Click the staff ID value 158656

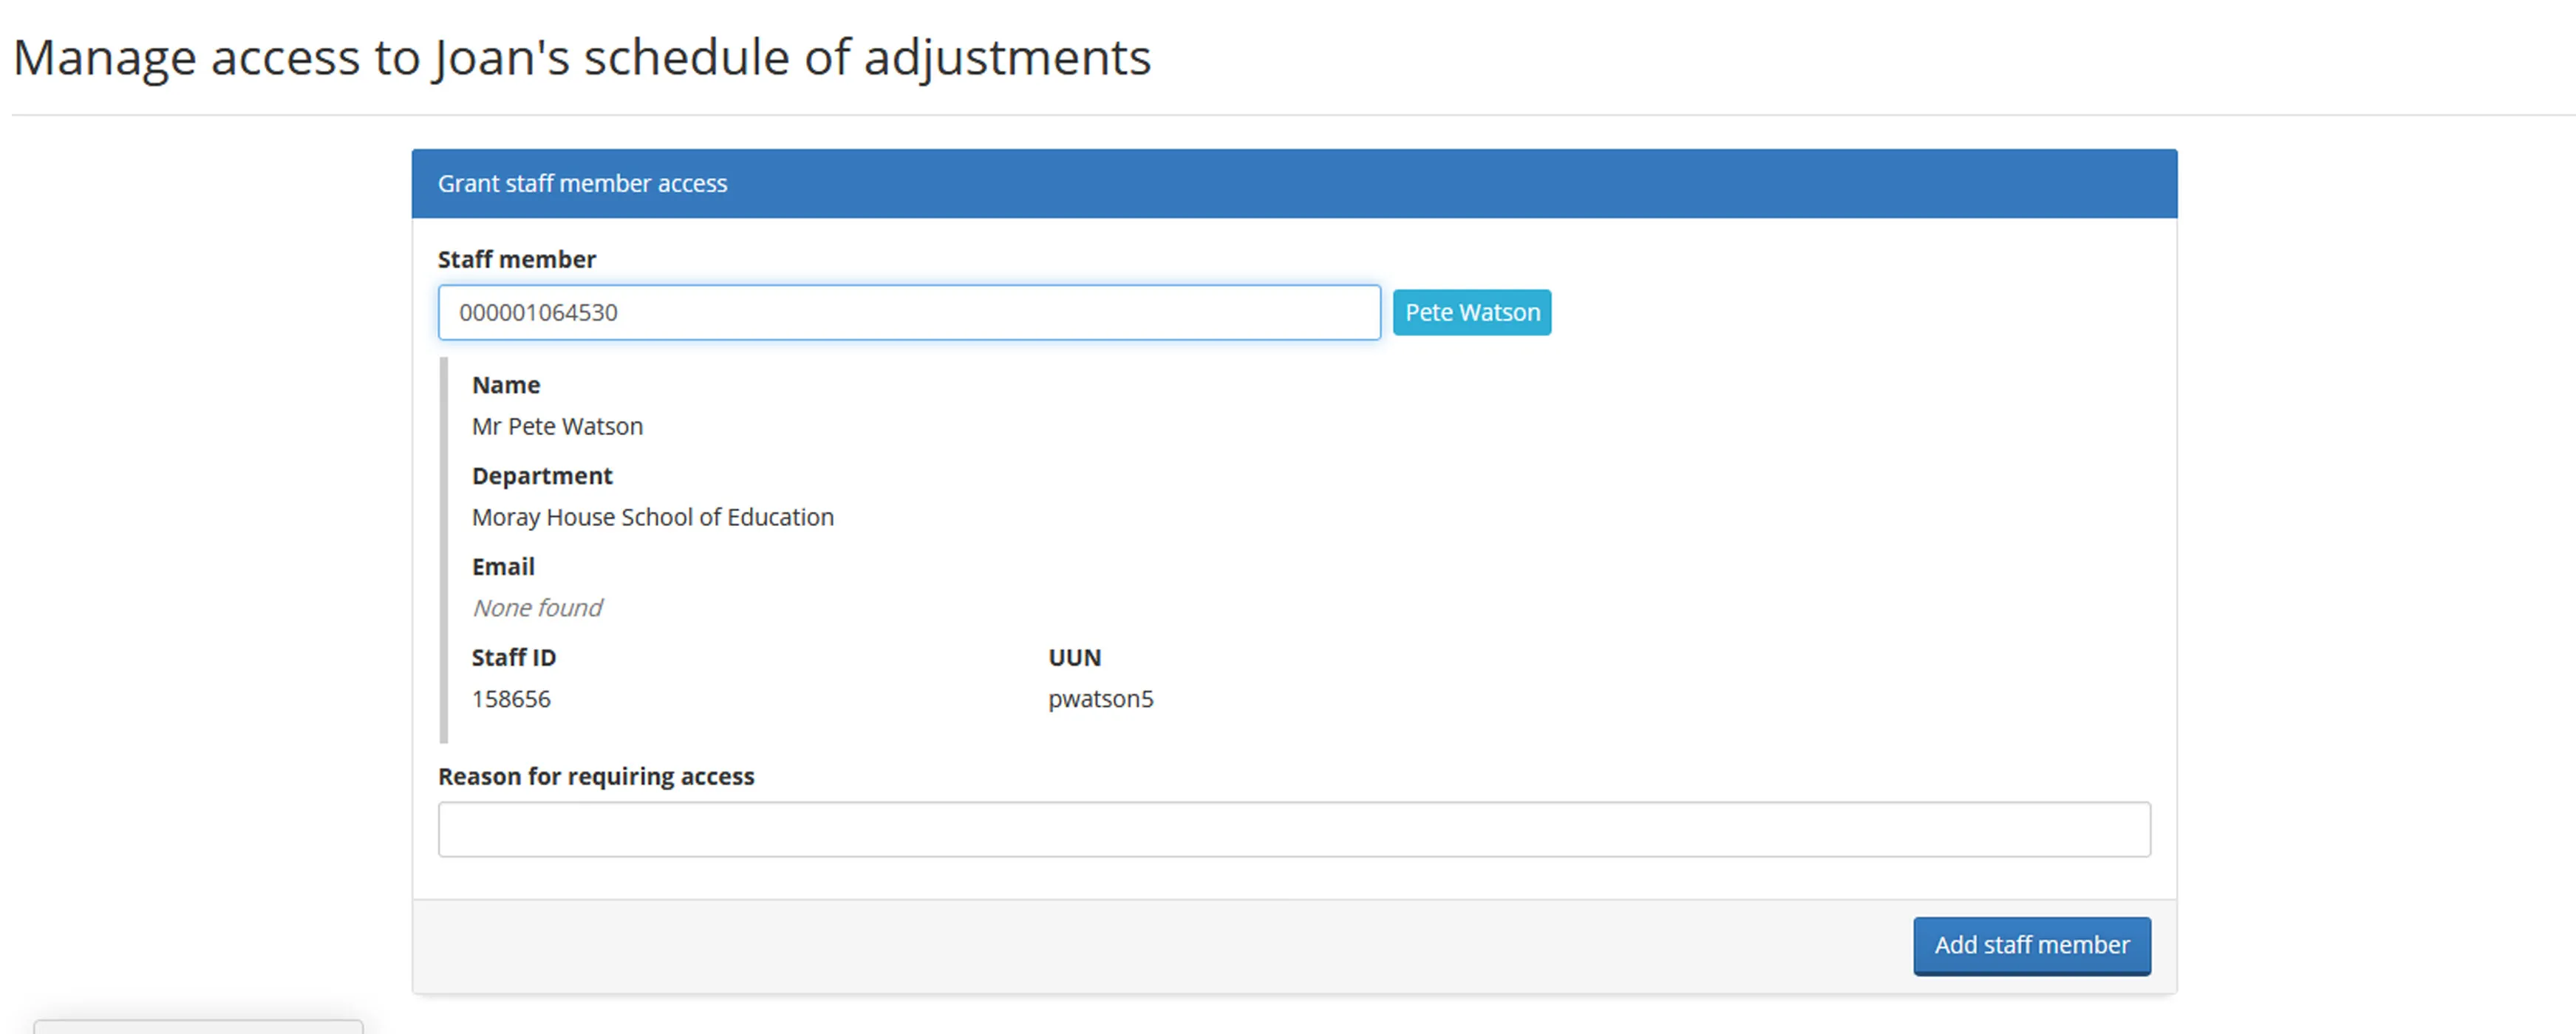[x=511, y=699]
